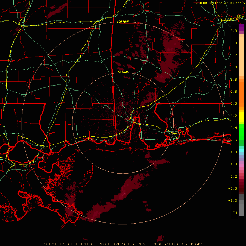Click the 50 NMI range ring label
246x246 pixels.
[123, 72]
